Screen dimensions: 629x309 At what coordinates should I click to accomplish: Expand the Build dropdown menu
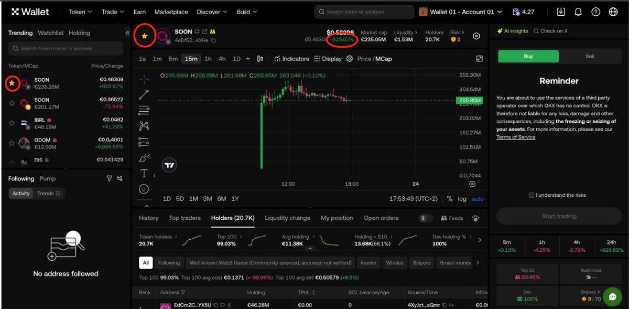pos(246,12)
